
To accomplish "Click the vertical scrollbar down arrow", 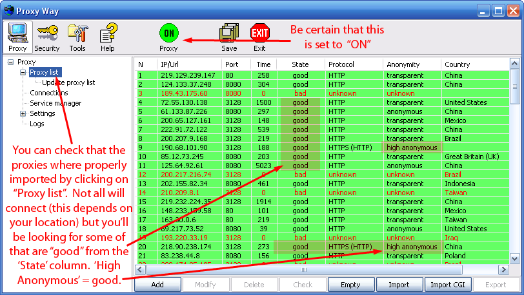I will 514,258.
